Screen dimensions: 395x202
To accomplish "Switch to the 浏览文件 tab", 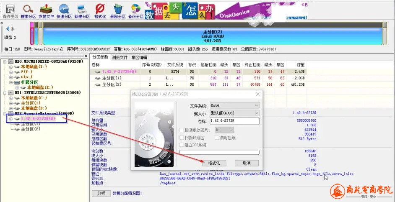I will pos(120,57).
